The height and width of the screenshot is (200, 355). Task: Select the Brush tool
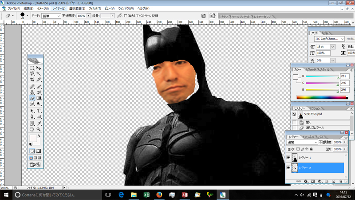pos(39,87)
